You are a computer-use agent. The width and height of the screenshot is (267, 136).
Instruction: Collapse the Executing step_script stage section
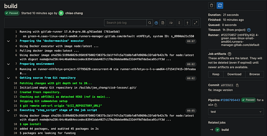tap(8, 110)
